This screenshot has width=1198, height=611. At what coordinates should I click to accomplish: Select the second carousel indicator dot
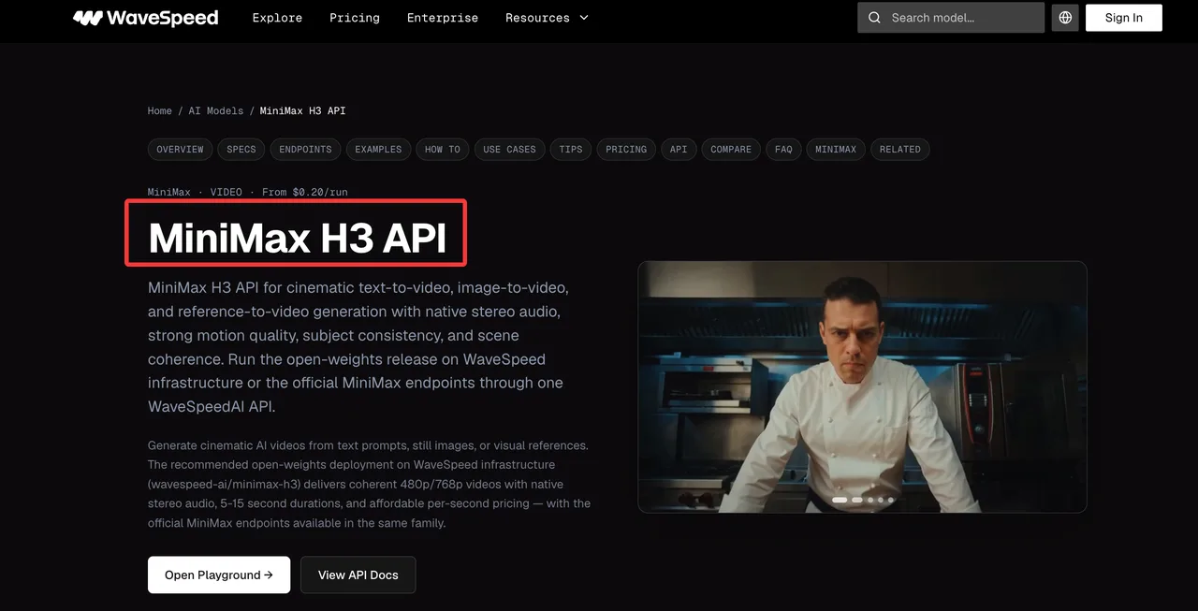857,501
